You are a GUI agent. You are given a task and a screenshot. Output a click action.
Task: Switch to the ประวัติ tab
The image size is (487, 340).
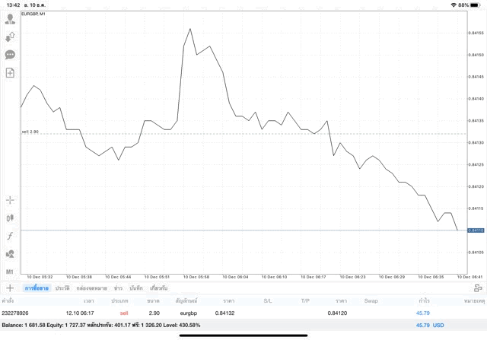coord(62,288)
